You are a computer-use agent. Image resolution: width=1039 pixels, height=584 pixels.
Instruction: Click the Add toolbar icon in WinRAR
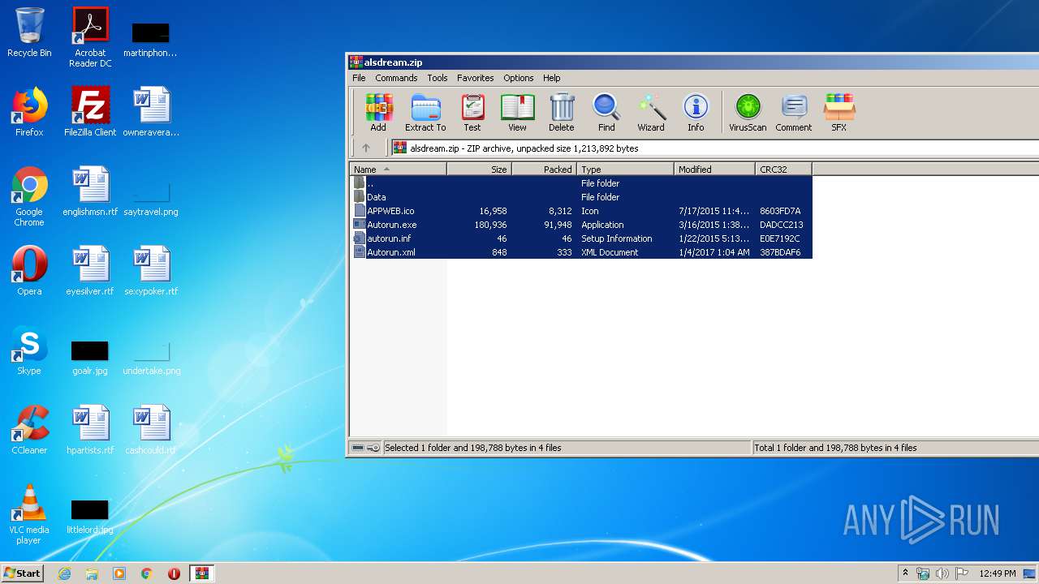(x=378, y=113)
